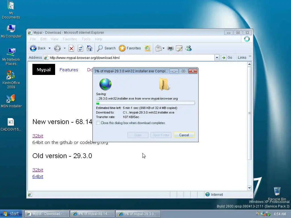This screenshot has height=218, width=291.
Task: Open the Messenger people icon
Action: coord(189,48)
